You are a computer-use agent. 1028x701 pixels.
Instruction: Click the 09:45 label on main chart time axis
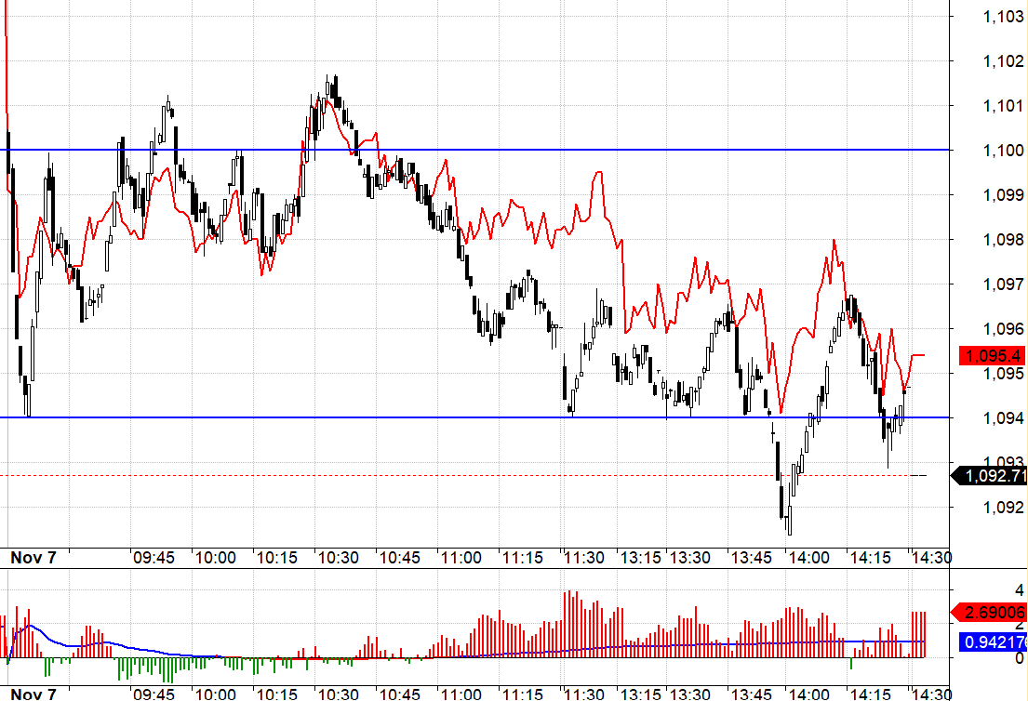154,558
